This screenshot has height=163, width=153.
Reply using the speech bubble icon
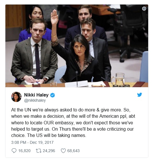pyautogui.click(x=14, y=151)
